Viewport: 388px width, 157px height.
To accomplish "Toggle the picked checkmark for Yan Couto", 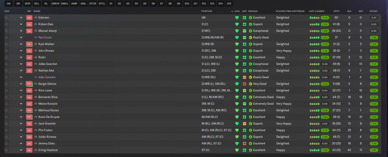I will pyautogui.click(x=6, y=37).
